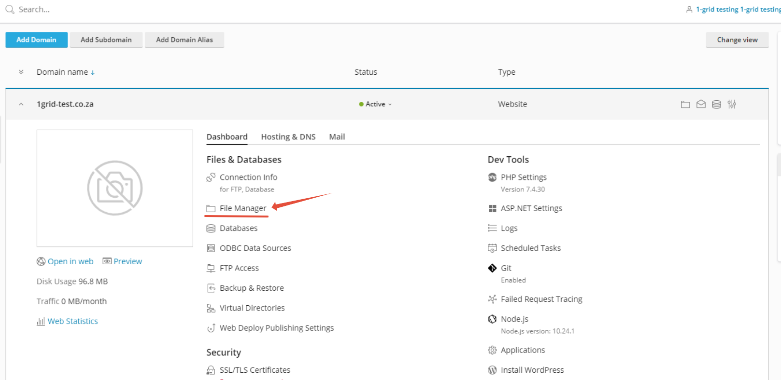Viewport: 781px width, 380px height.
Task: Open the Backup & Restore link
Action: (x=252, y=288)
